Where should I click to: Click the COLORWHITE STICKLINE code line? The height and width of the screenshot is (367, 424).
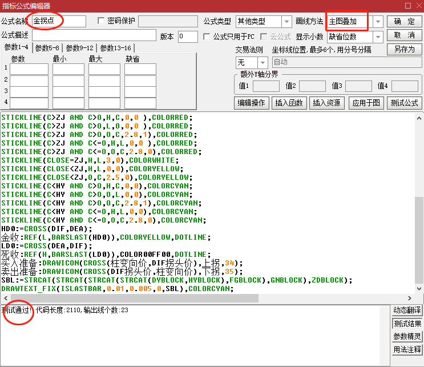(90, 160)
